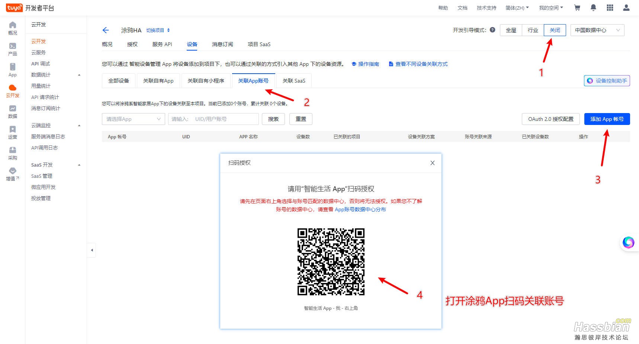Switch to the 设备 tab
Image resolution: width=639 pixels, height=344 pixels.
pos(192,44)
